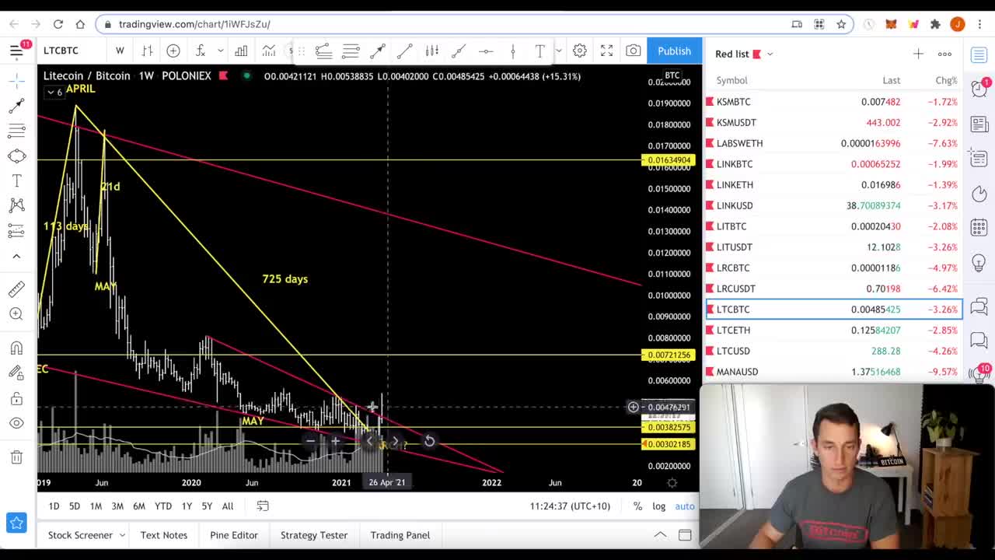Image resolution: width=995 pixels, height=560 pixels.
Task: Expand the indicators legend showing 6
Action: pyautogui.click(x=54, y=93)
